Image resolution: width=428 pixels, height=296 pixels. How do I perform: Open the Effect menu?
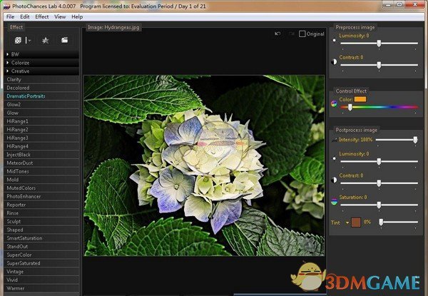tap(42, 17)
